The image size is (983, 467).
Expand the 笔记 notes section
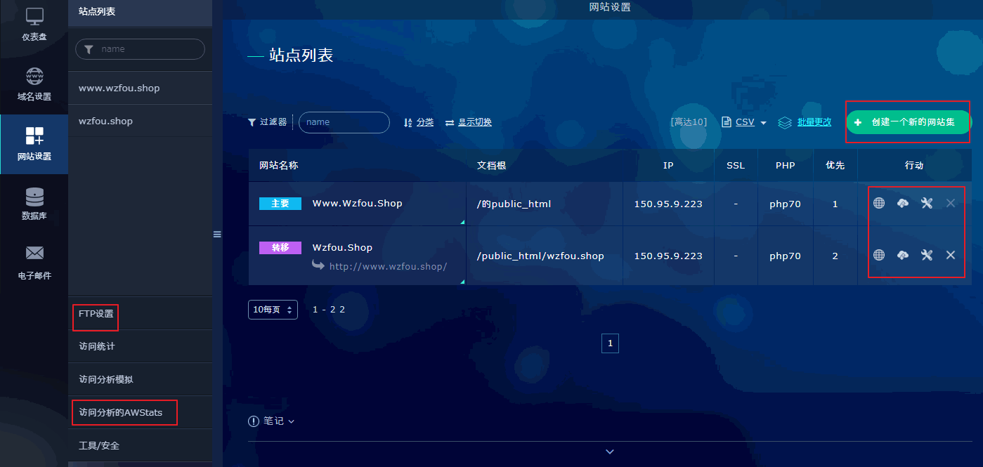[271, 421]
